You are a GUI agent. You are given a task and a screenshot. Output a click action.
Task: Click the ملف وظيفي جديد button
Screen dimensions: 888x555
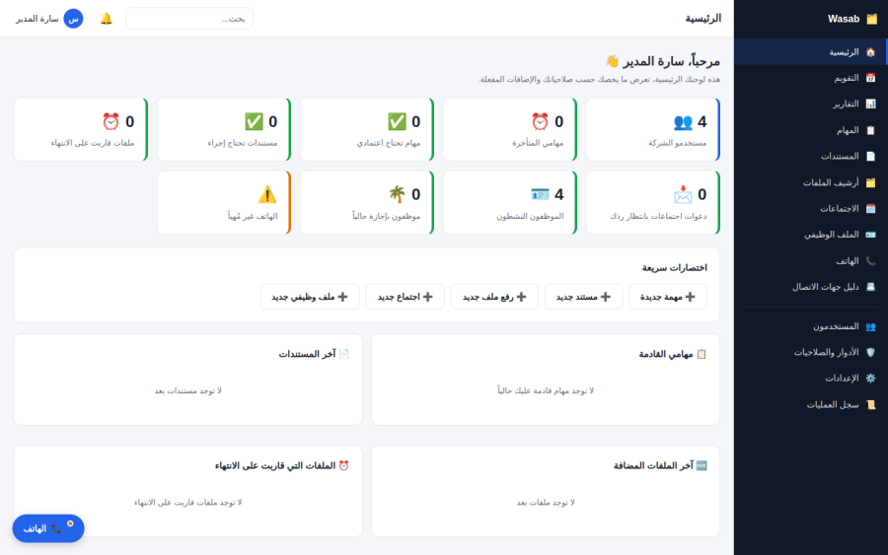point(310,297)
